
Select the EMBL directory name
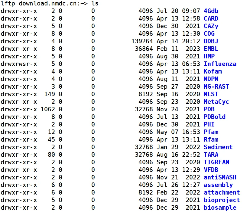(x=211, y=49)
